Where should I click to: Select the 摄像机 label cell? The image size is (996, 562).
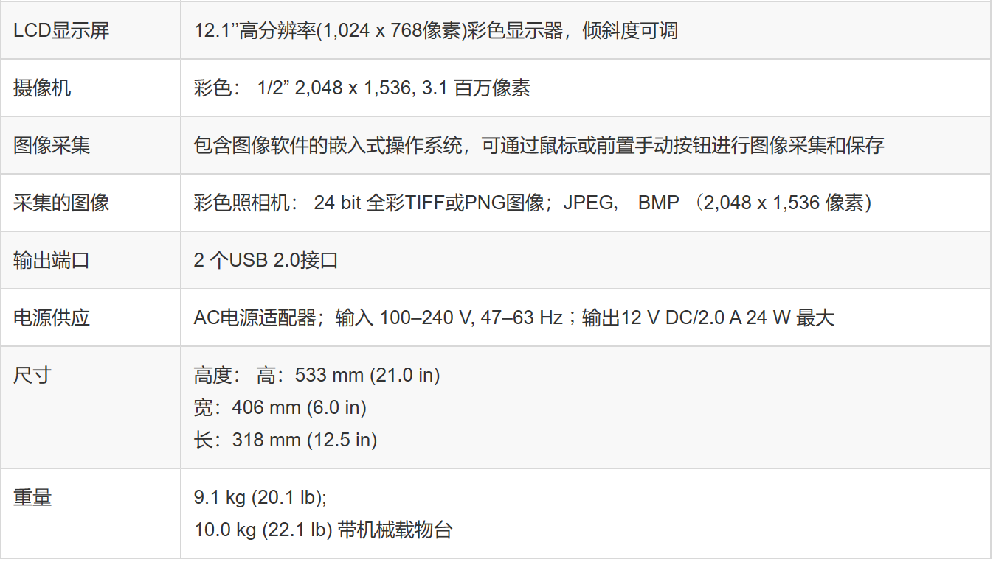click(43, 88)
